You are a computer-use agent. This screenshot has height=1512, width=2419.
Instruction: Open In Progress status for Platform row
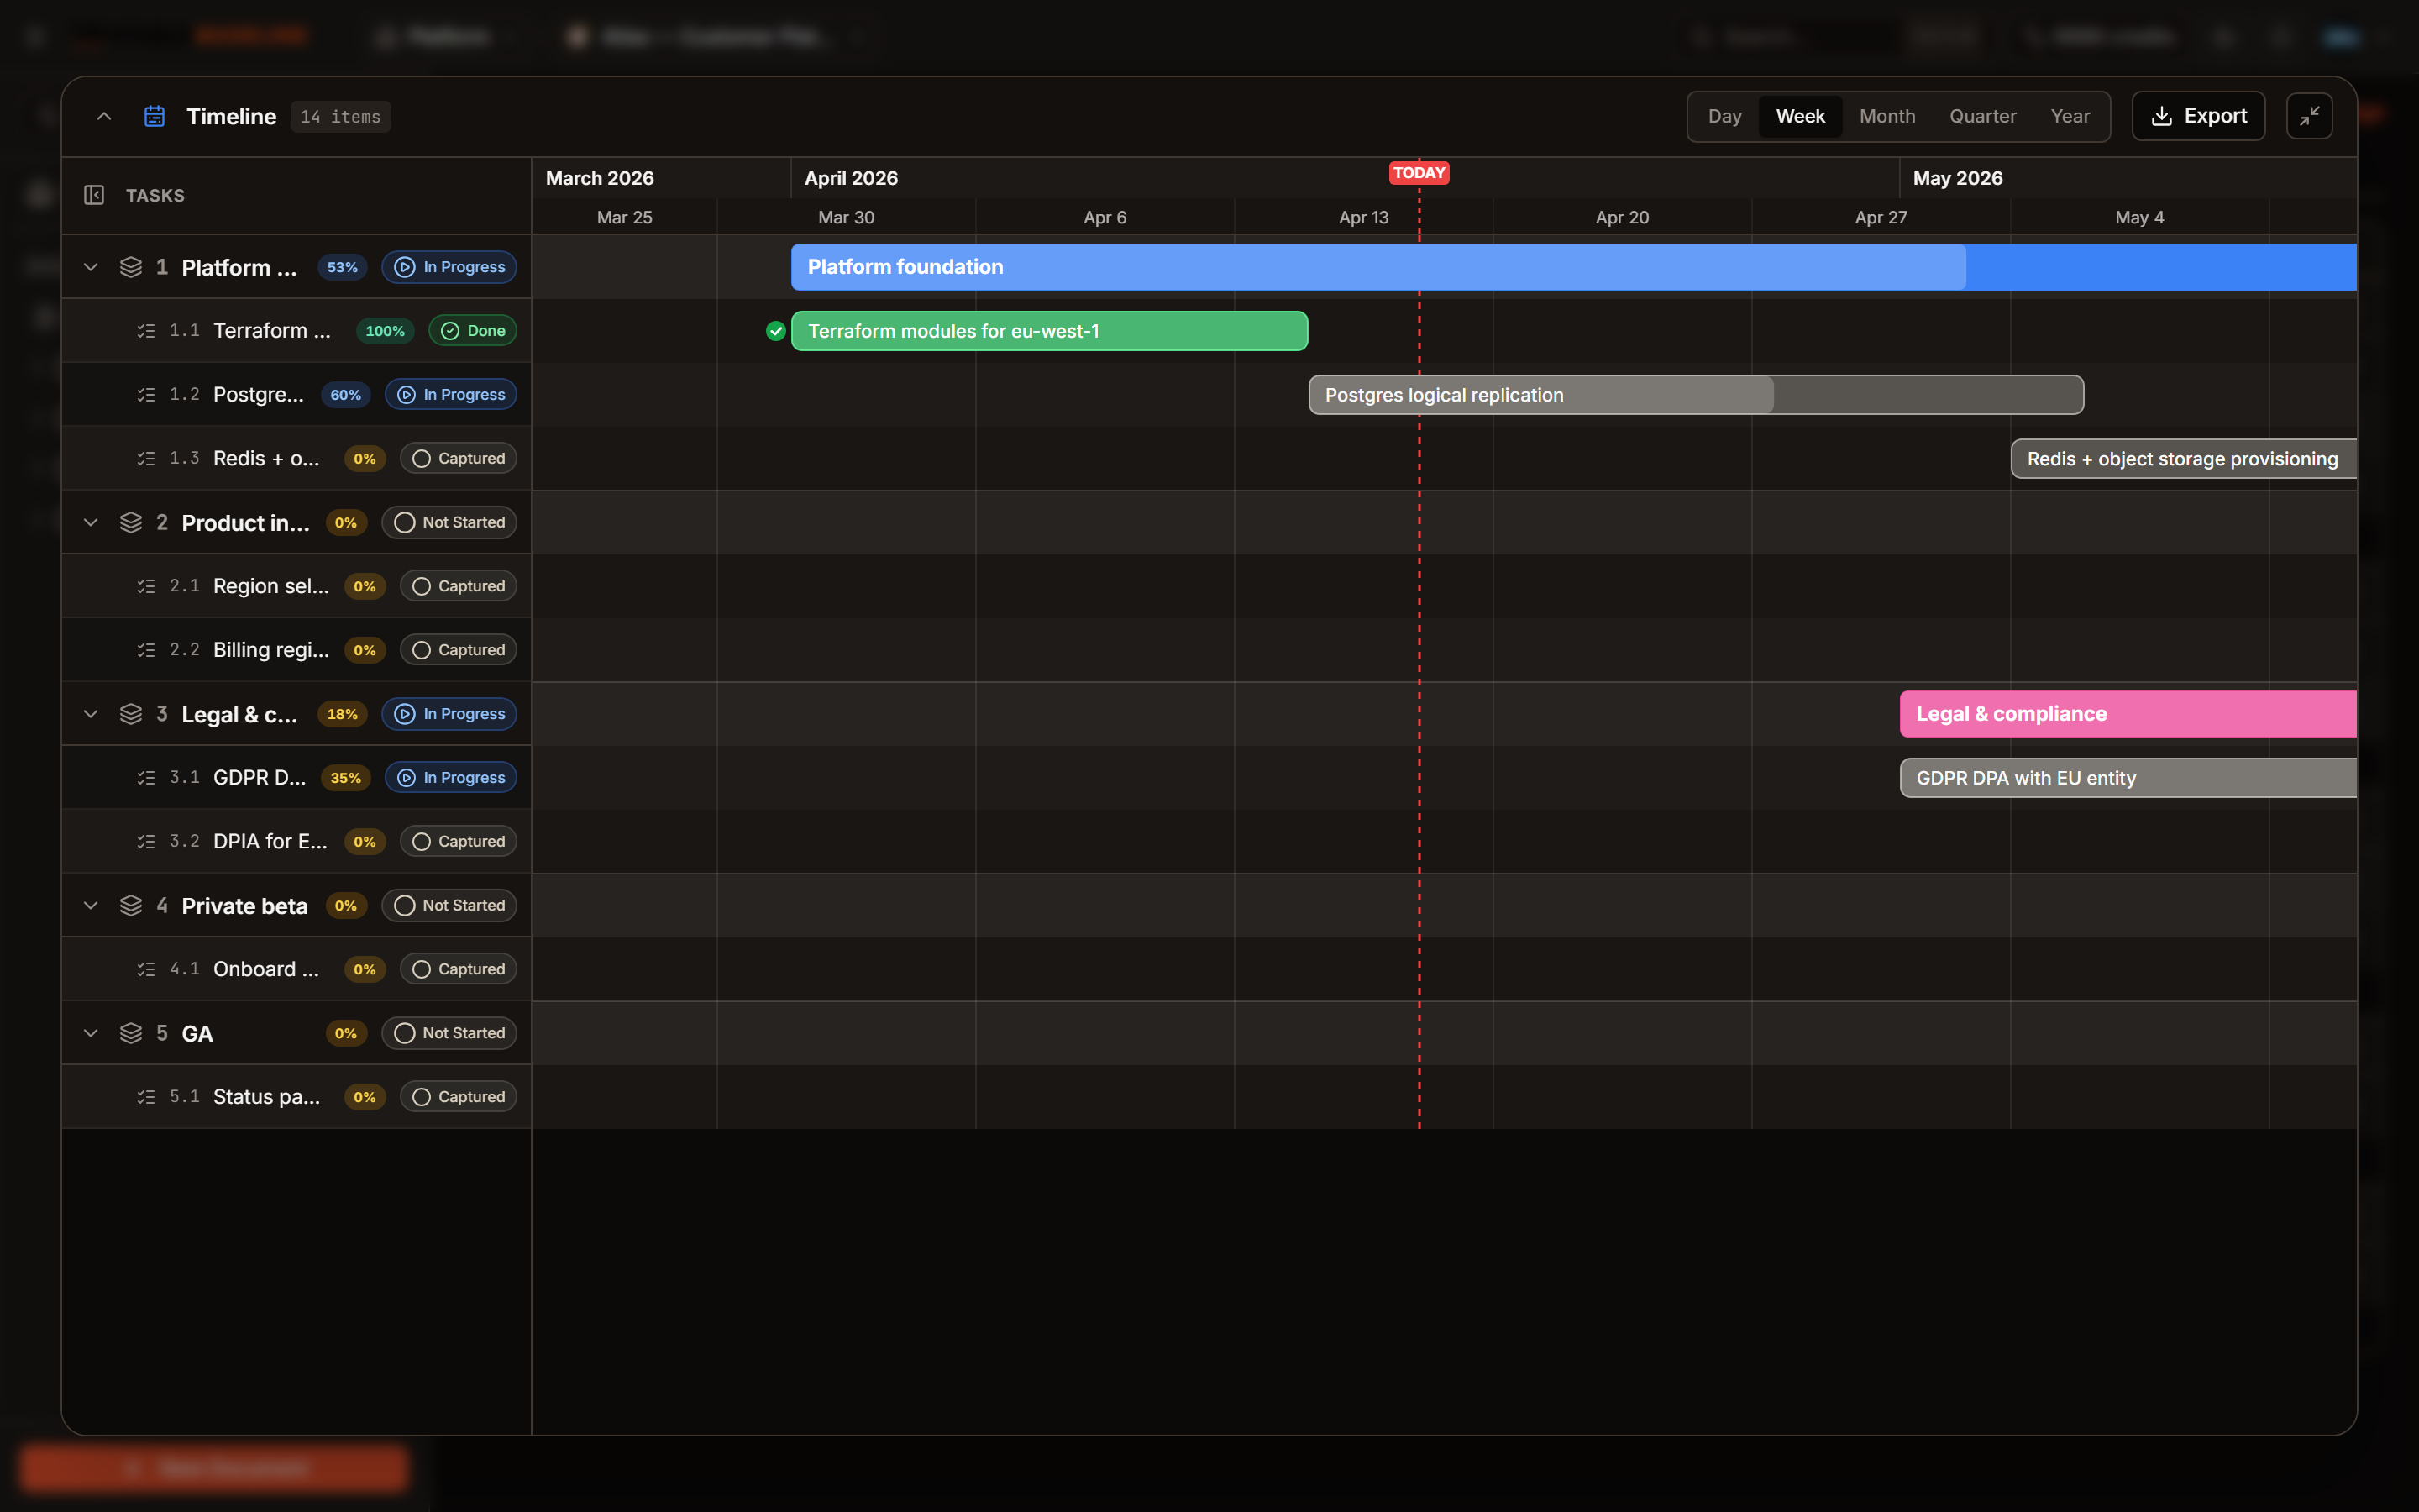pyautogui.click(x=449, y=267)
